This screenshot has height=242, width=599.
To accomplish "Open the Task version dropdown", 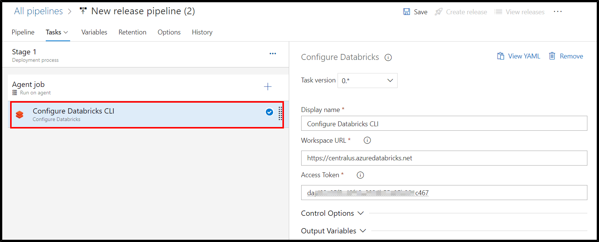I will click(367, 81).
